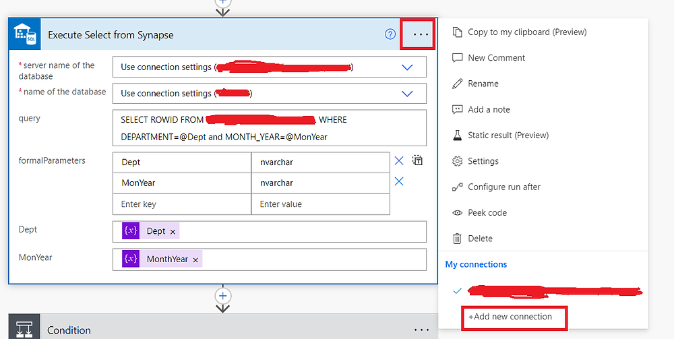Click the Condition action title
The width and height of the screenshot is (674, 339).
pos(69,330)
